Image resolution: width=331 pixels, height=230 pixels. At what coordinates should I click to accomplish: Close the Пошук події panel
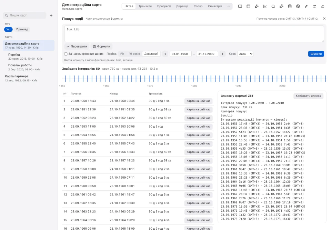coord(324,19)
